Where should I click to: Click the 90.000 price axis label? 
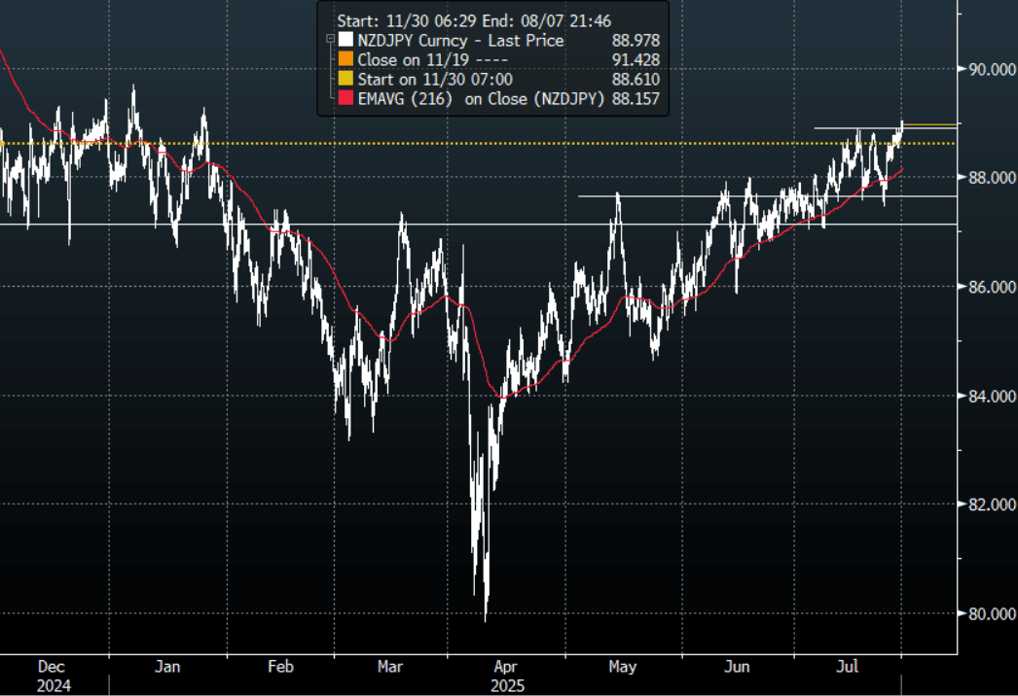(x=987, y=69)
